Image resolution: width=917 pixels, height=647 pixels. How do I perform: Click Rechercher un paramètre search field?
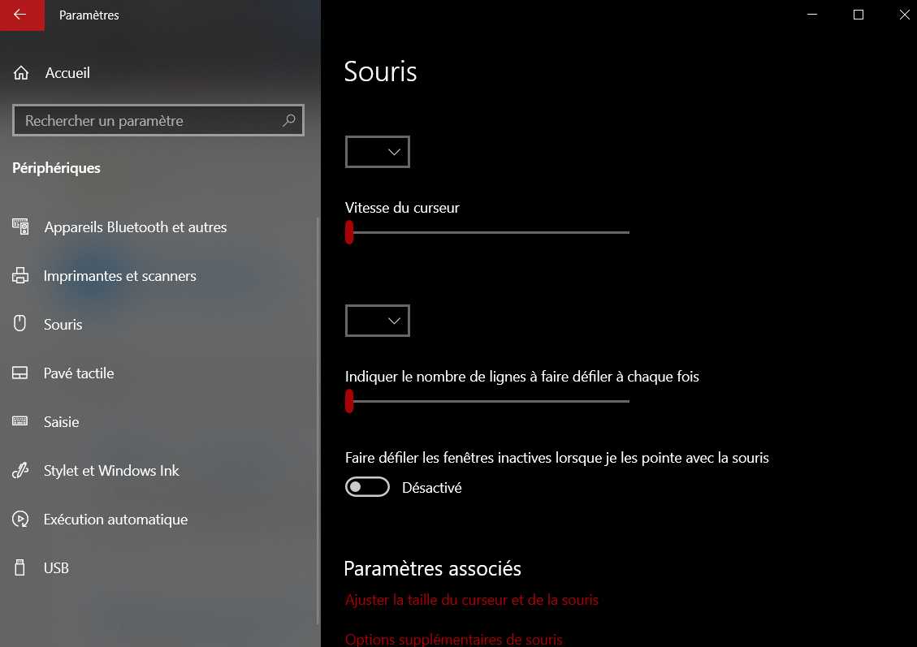click(x=158, y=120)
